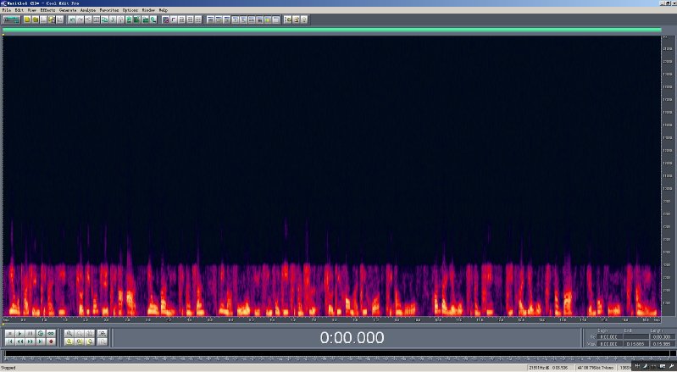
Task: Jump to the end of waveform
Action: pyautogui.click(x=41, y=341)
